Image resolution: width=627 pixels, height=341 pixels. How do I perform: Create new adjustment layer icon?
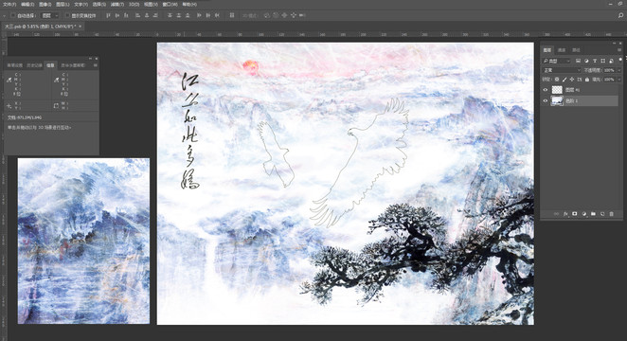point(583,214)
